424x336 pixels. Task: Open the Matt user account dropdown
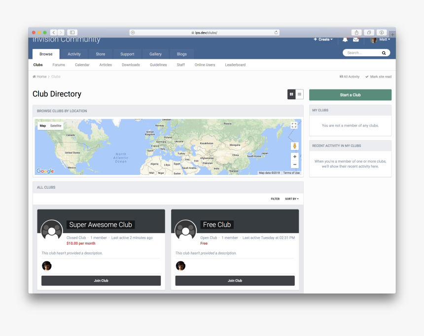pyautogui.click(x=381, y=40)
